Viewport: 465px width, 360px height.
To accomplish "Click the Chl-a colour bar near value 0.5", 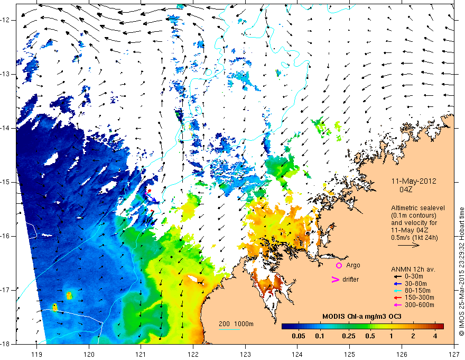I will pos(370,327).
